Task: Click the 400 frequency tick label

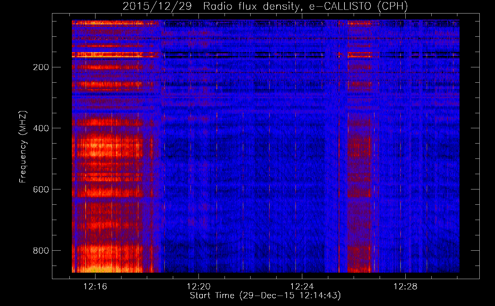Action: click(x=41, y=128)
